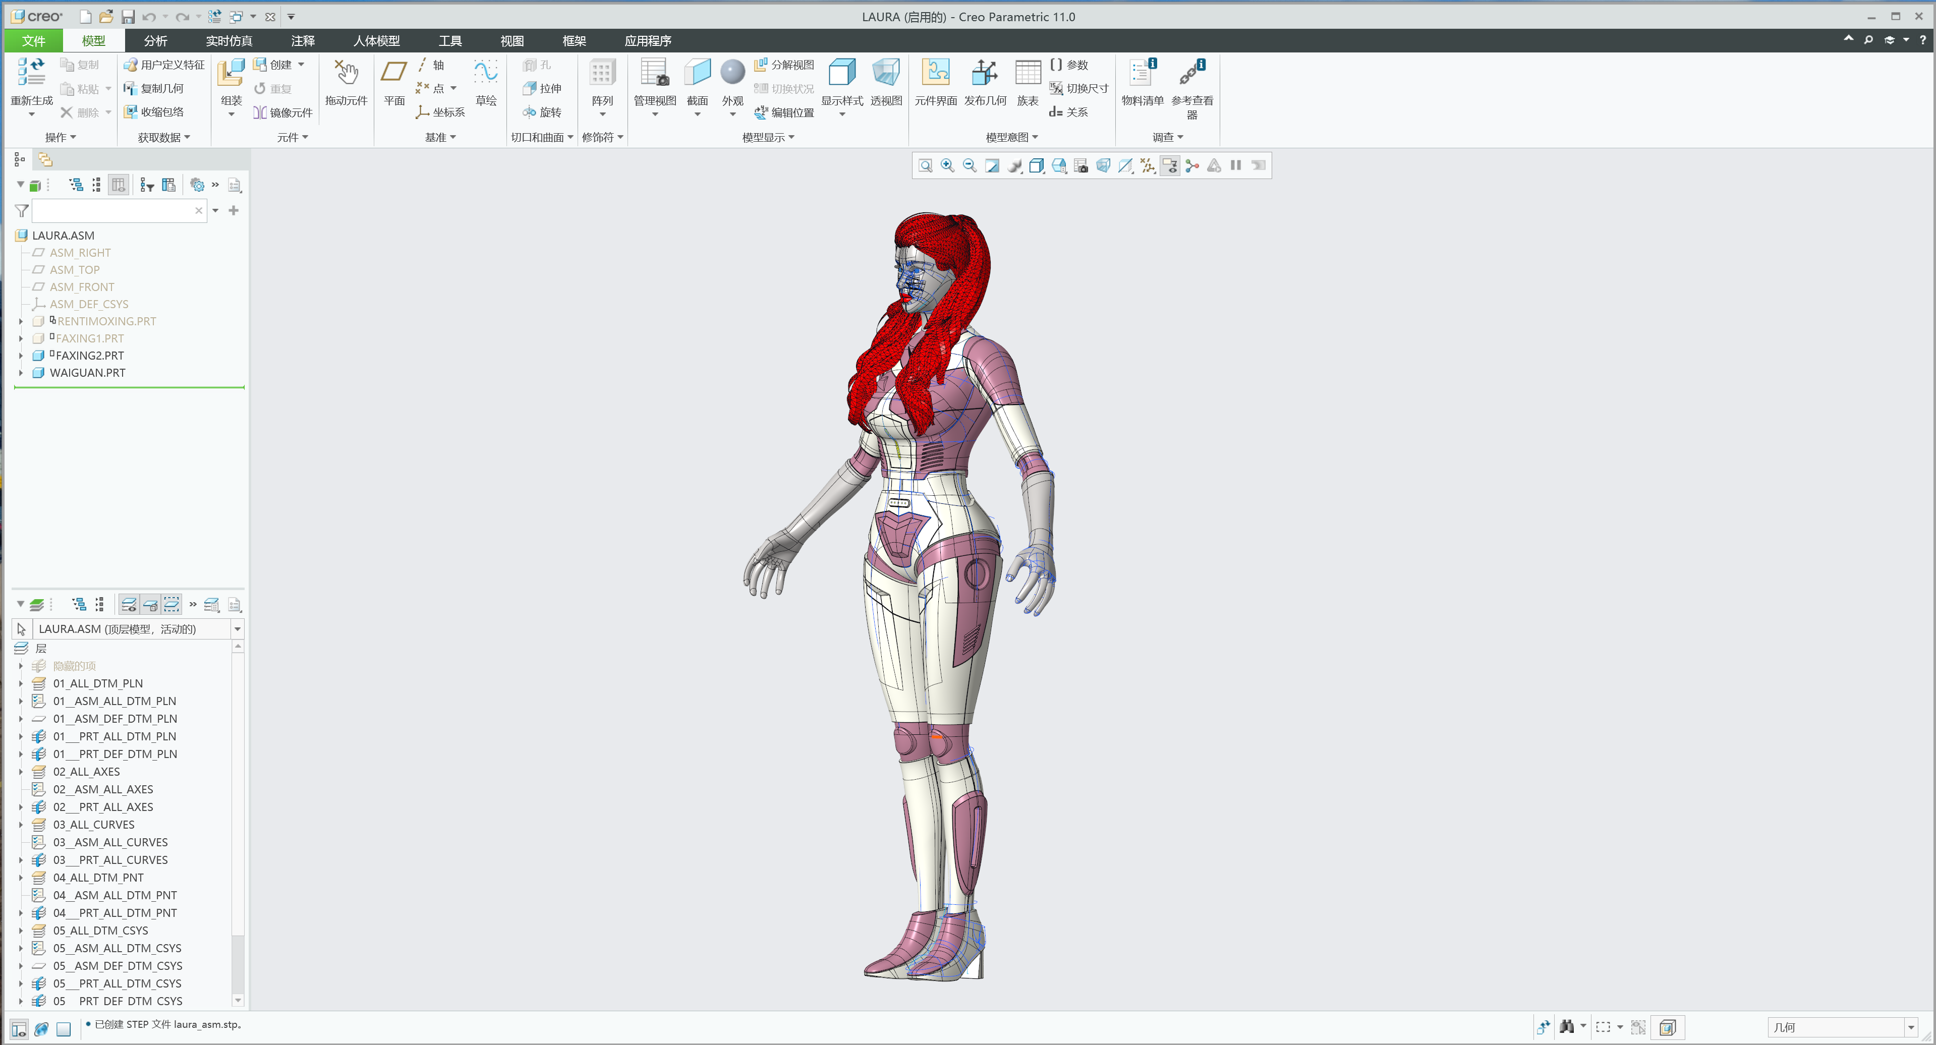Switch to the 人体模型 ribbon tab
Screen dimensions: 1936x1045
(x=376, y=40)
